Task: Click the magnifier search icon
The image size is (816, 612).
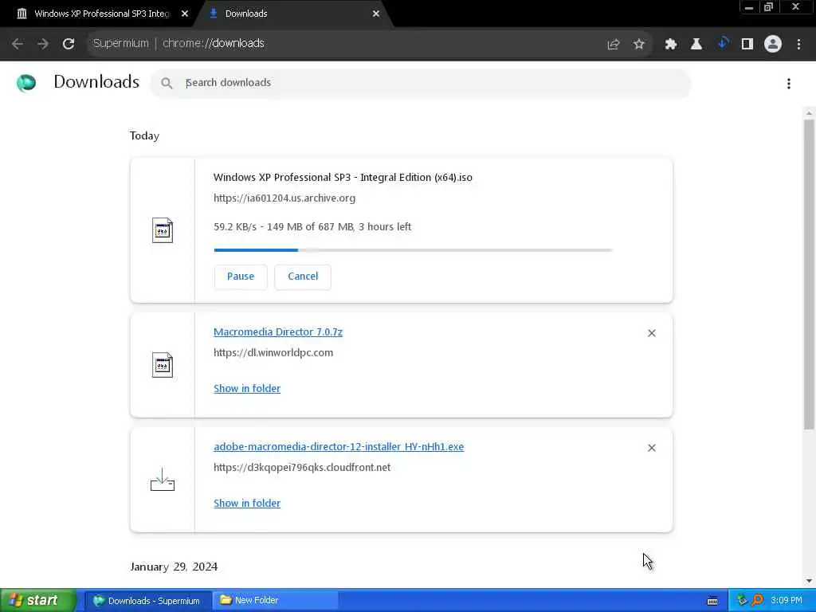Action: click(167, 83)
